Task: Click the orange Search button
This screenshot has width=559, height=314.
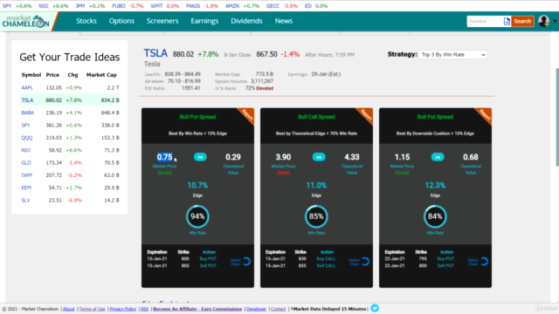Action: click(522, 21)
